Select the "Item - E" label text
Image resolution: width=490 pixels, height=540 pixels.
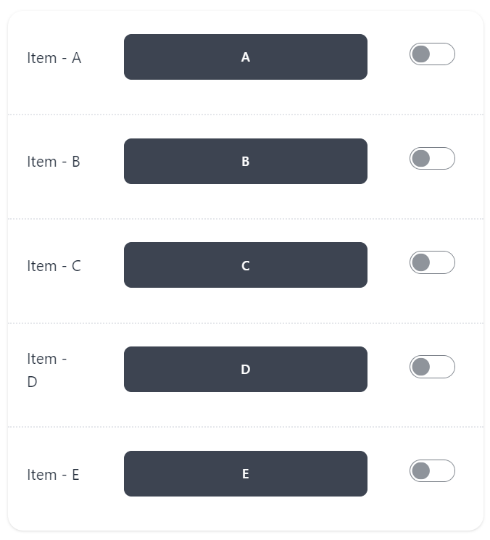(x=54, y=475)
